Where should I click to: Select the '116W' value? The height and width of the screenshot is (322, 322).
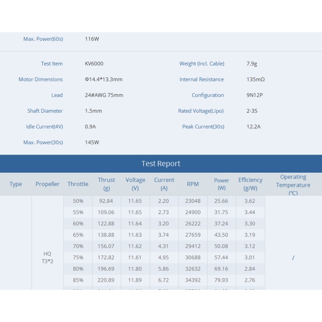tap(92, 39)
